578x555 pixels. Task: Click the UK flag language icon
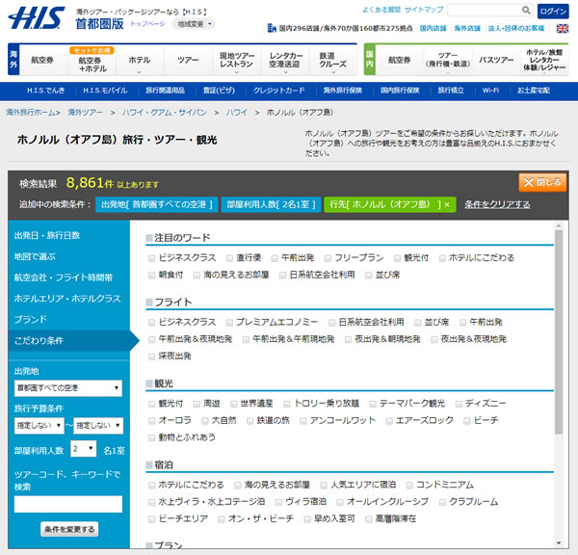click(x=563, y=29)
